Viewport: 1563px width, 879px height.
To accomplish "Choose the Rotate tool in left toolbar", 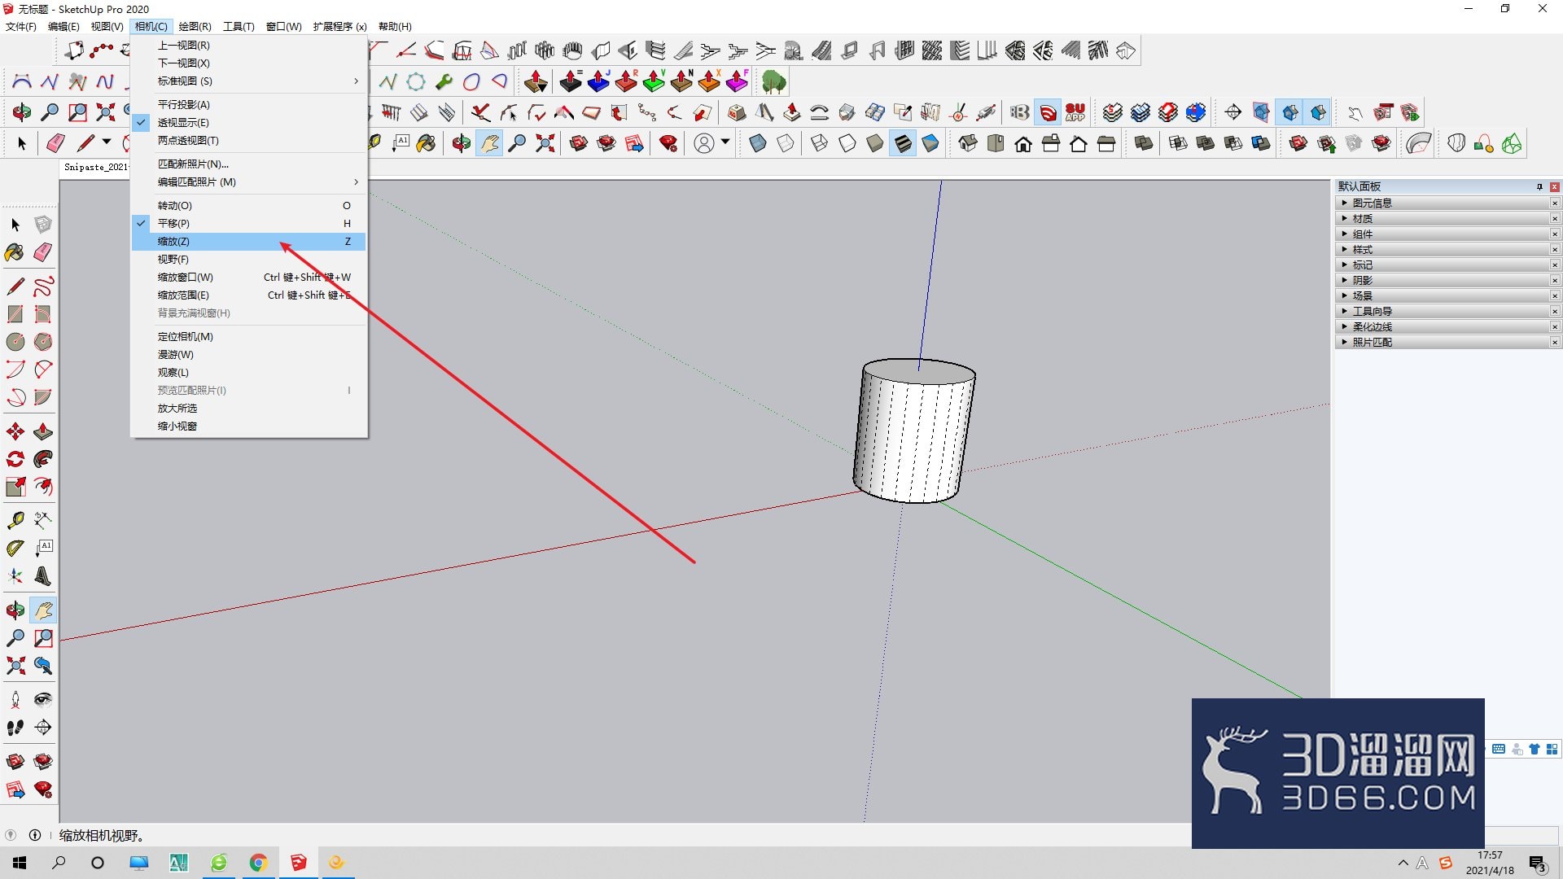I will 15,459.
